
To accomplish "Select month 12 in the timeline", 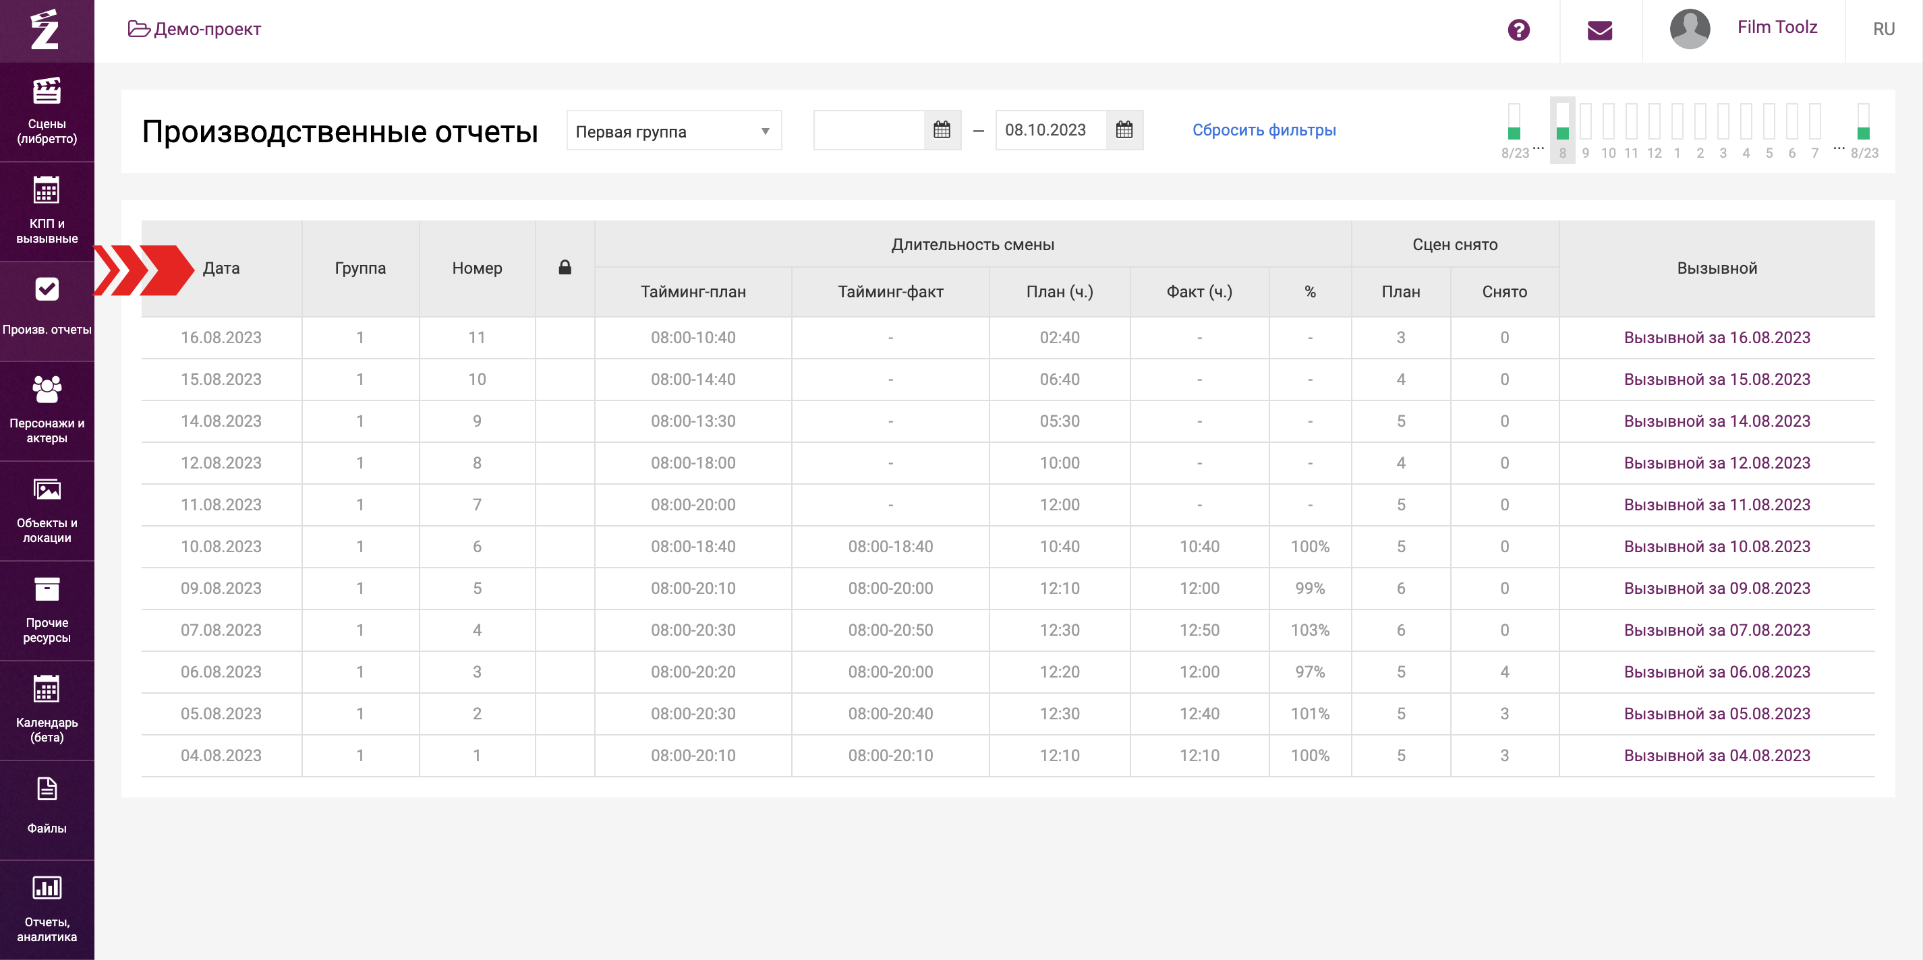I will tap(1655, 130).
